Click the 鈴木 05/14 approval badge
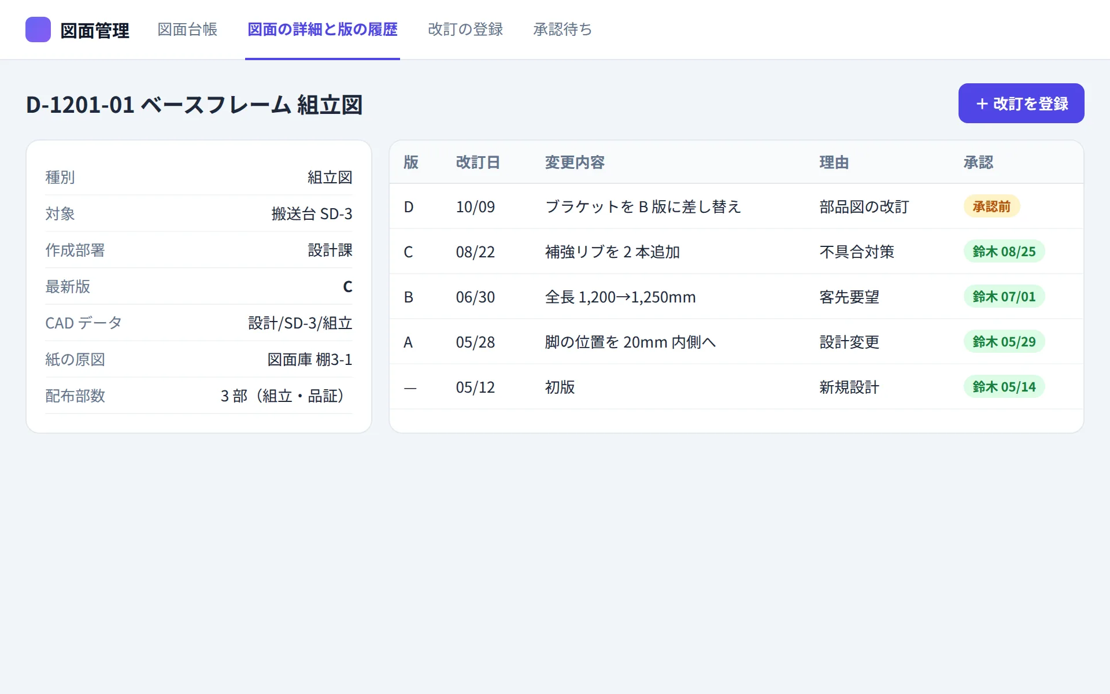This screenshot has height=694, width=1110. point(1004,387)
